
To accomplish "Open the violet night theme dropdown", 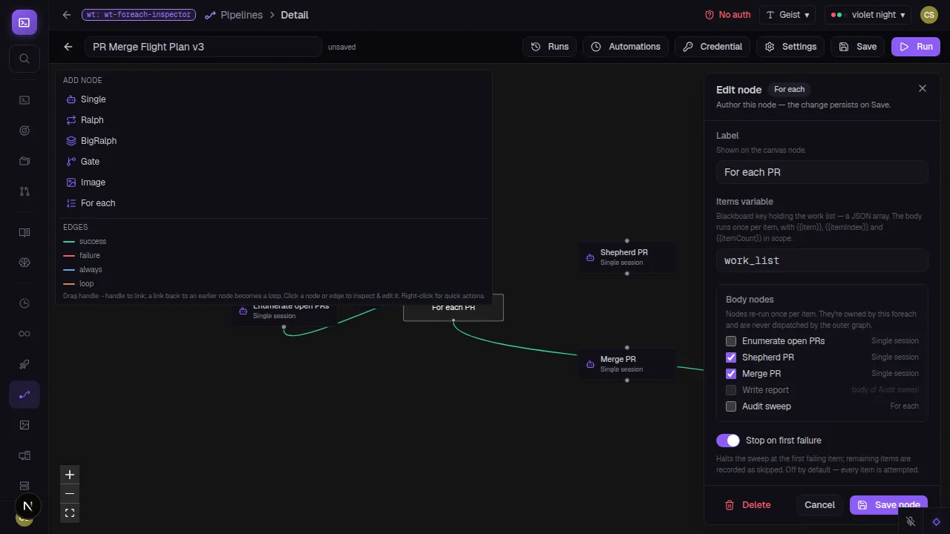I will point(868,15).
